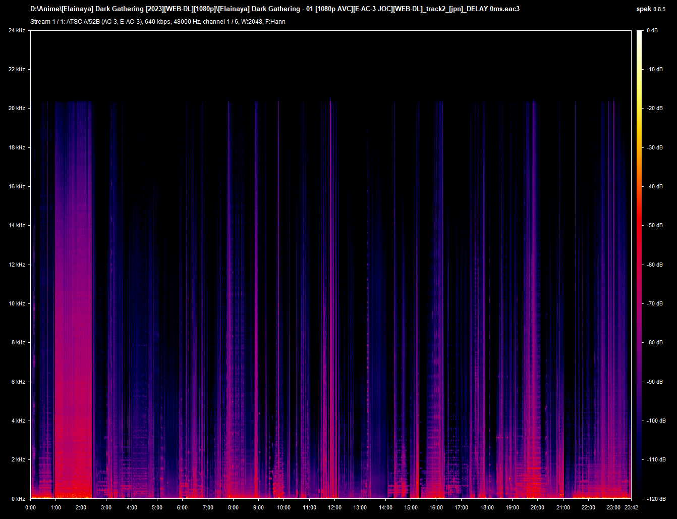Select the 8:00 time label
This screenshot has height=519, width=677.
(x=233, y=507)
